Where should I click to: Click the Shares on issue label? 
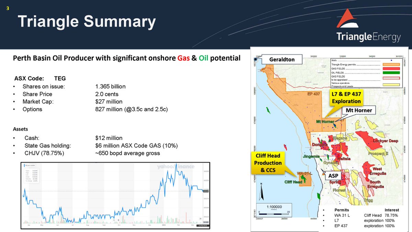pos(44,86)
